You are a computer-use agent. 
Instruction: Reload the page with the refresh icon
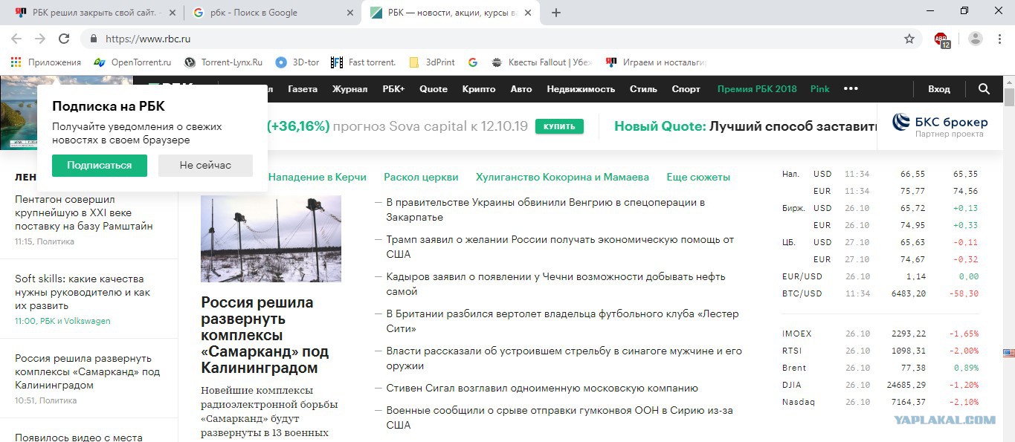64,39
